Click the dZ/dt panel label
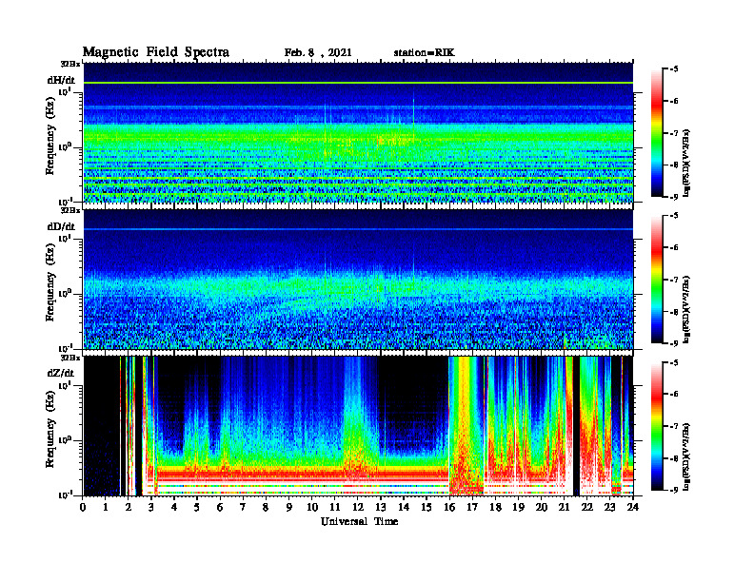Image resolution: width=754 pixels, height=582 pixels. click(61, 373)
